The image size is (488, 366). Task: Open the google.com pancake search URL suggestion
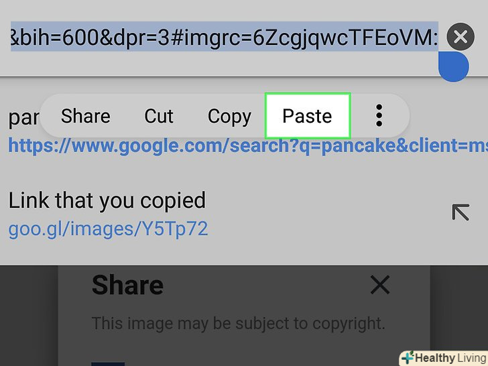pos(248,145)
